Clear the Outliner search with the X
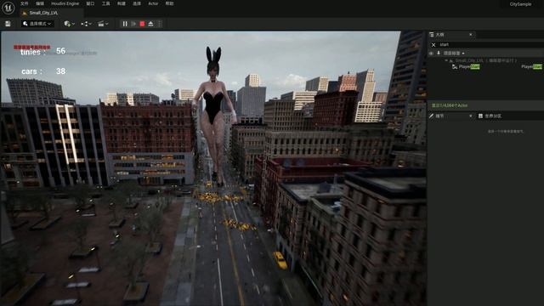The height and width of the screenshot is (306, 544). click(x=433, y=45)
